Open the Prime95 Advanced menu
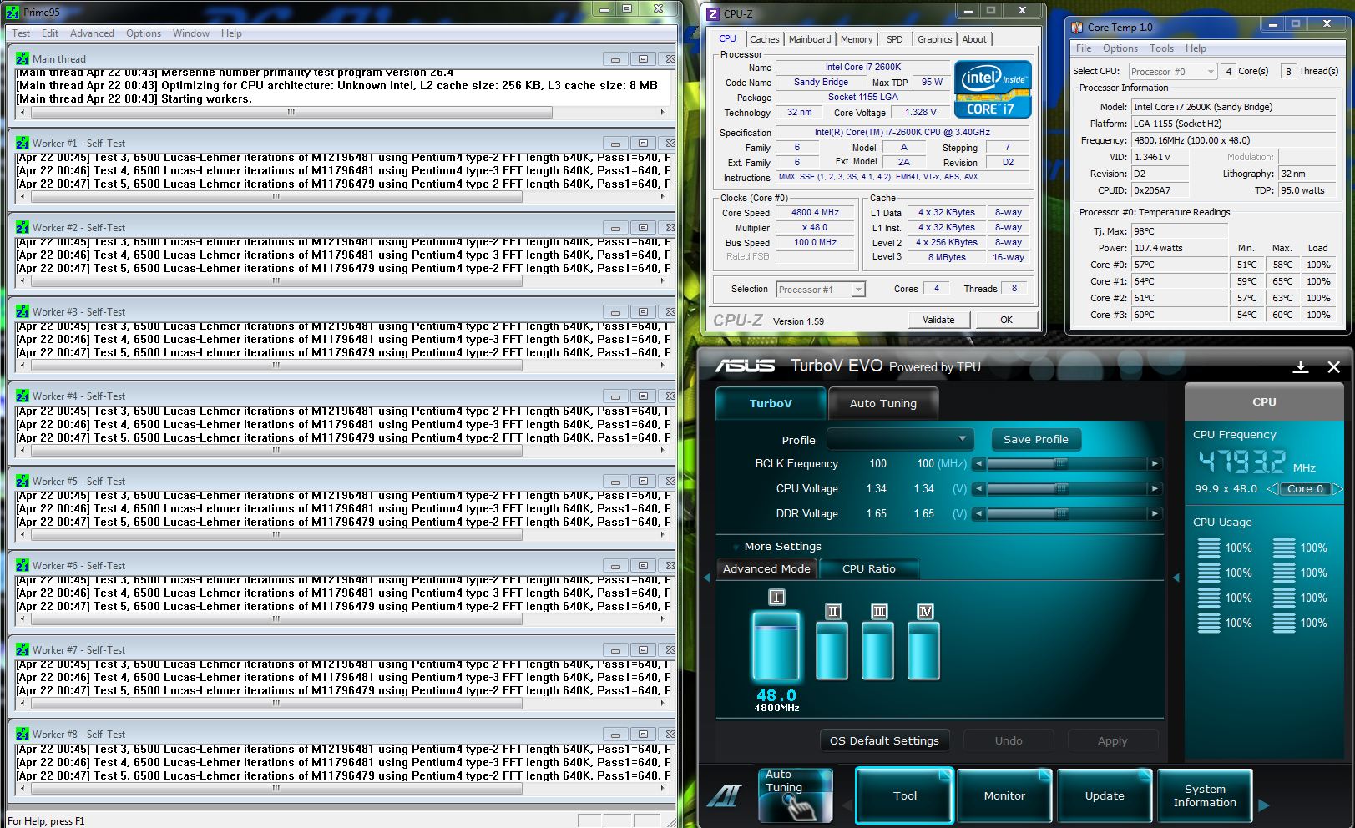 click(x=92, y=33)
